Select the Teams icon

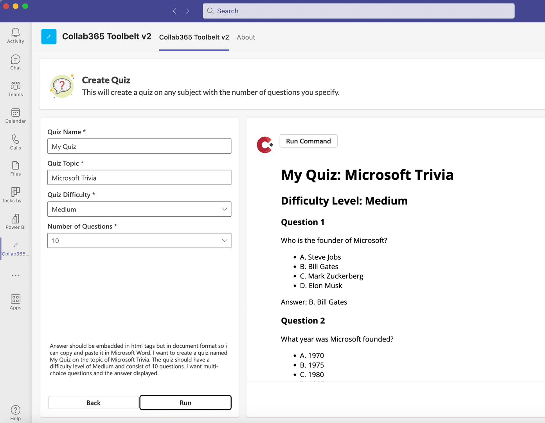click(x=15, y=89)
